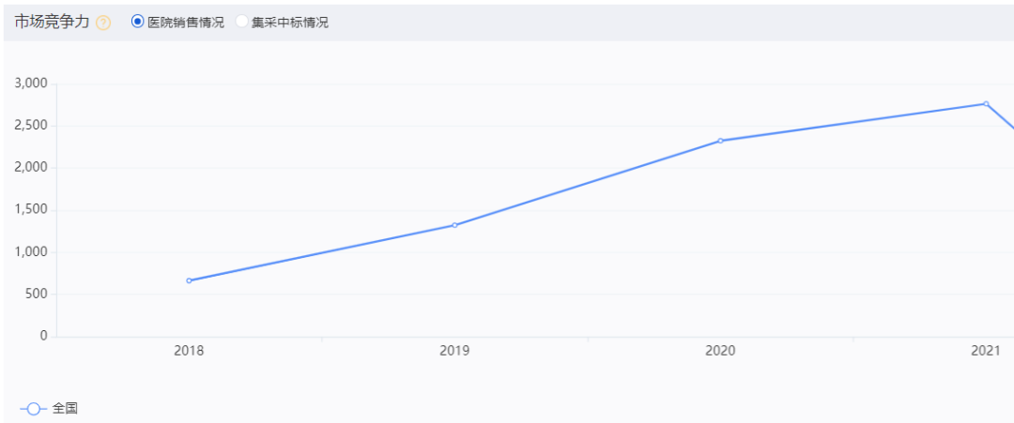The height and width of the screenshot is (423, 1014).
Task: Click the 2,500 y-axis label
Action: click(x=30, y=126)
